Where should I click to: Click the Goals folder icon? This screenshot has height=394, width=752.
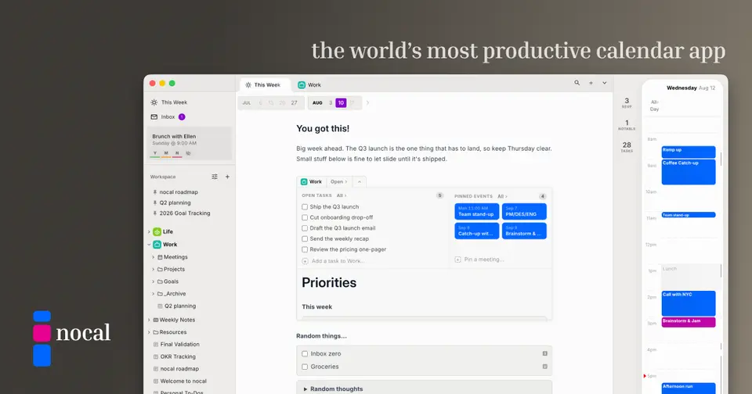pos(160,281)
